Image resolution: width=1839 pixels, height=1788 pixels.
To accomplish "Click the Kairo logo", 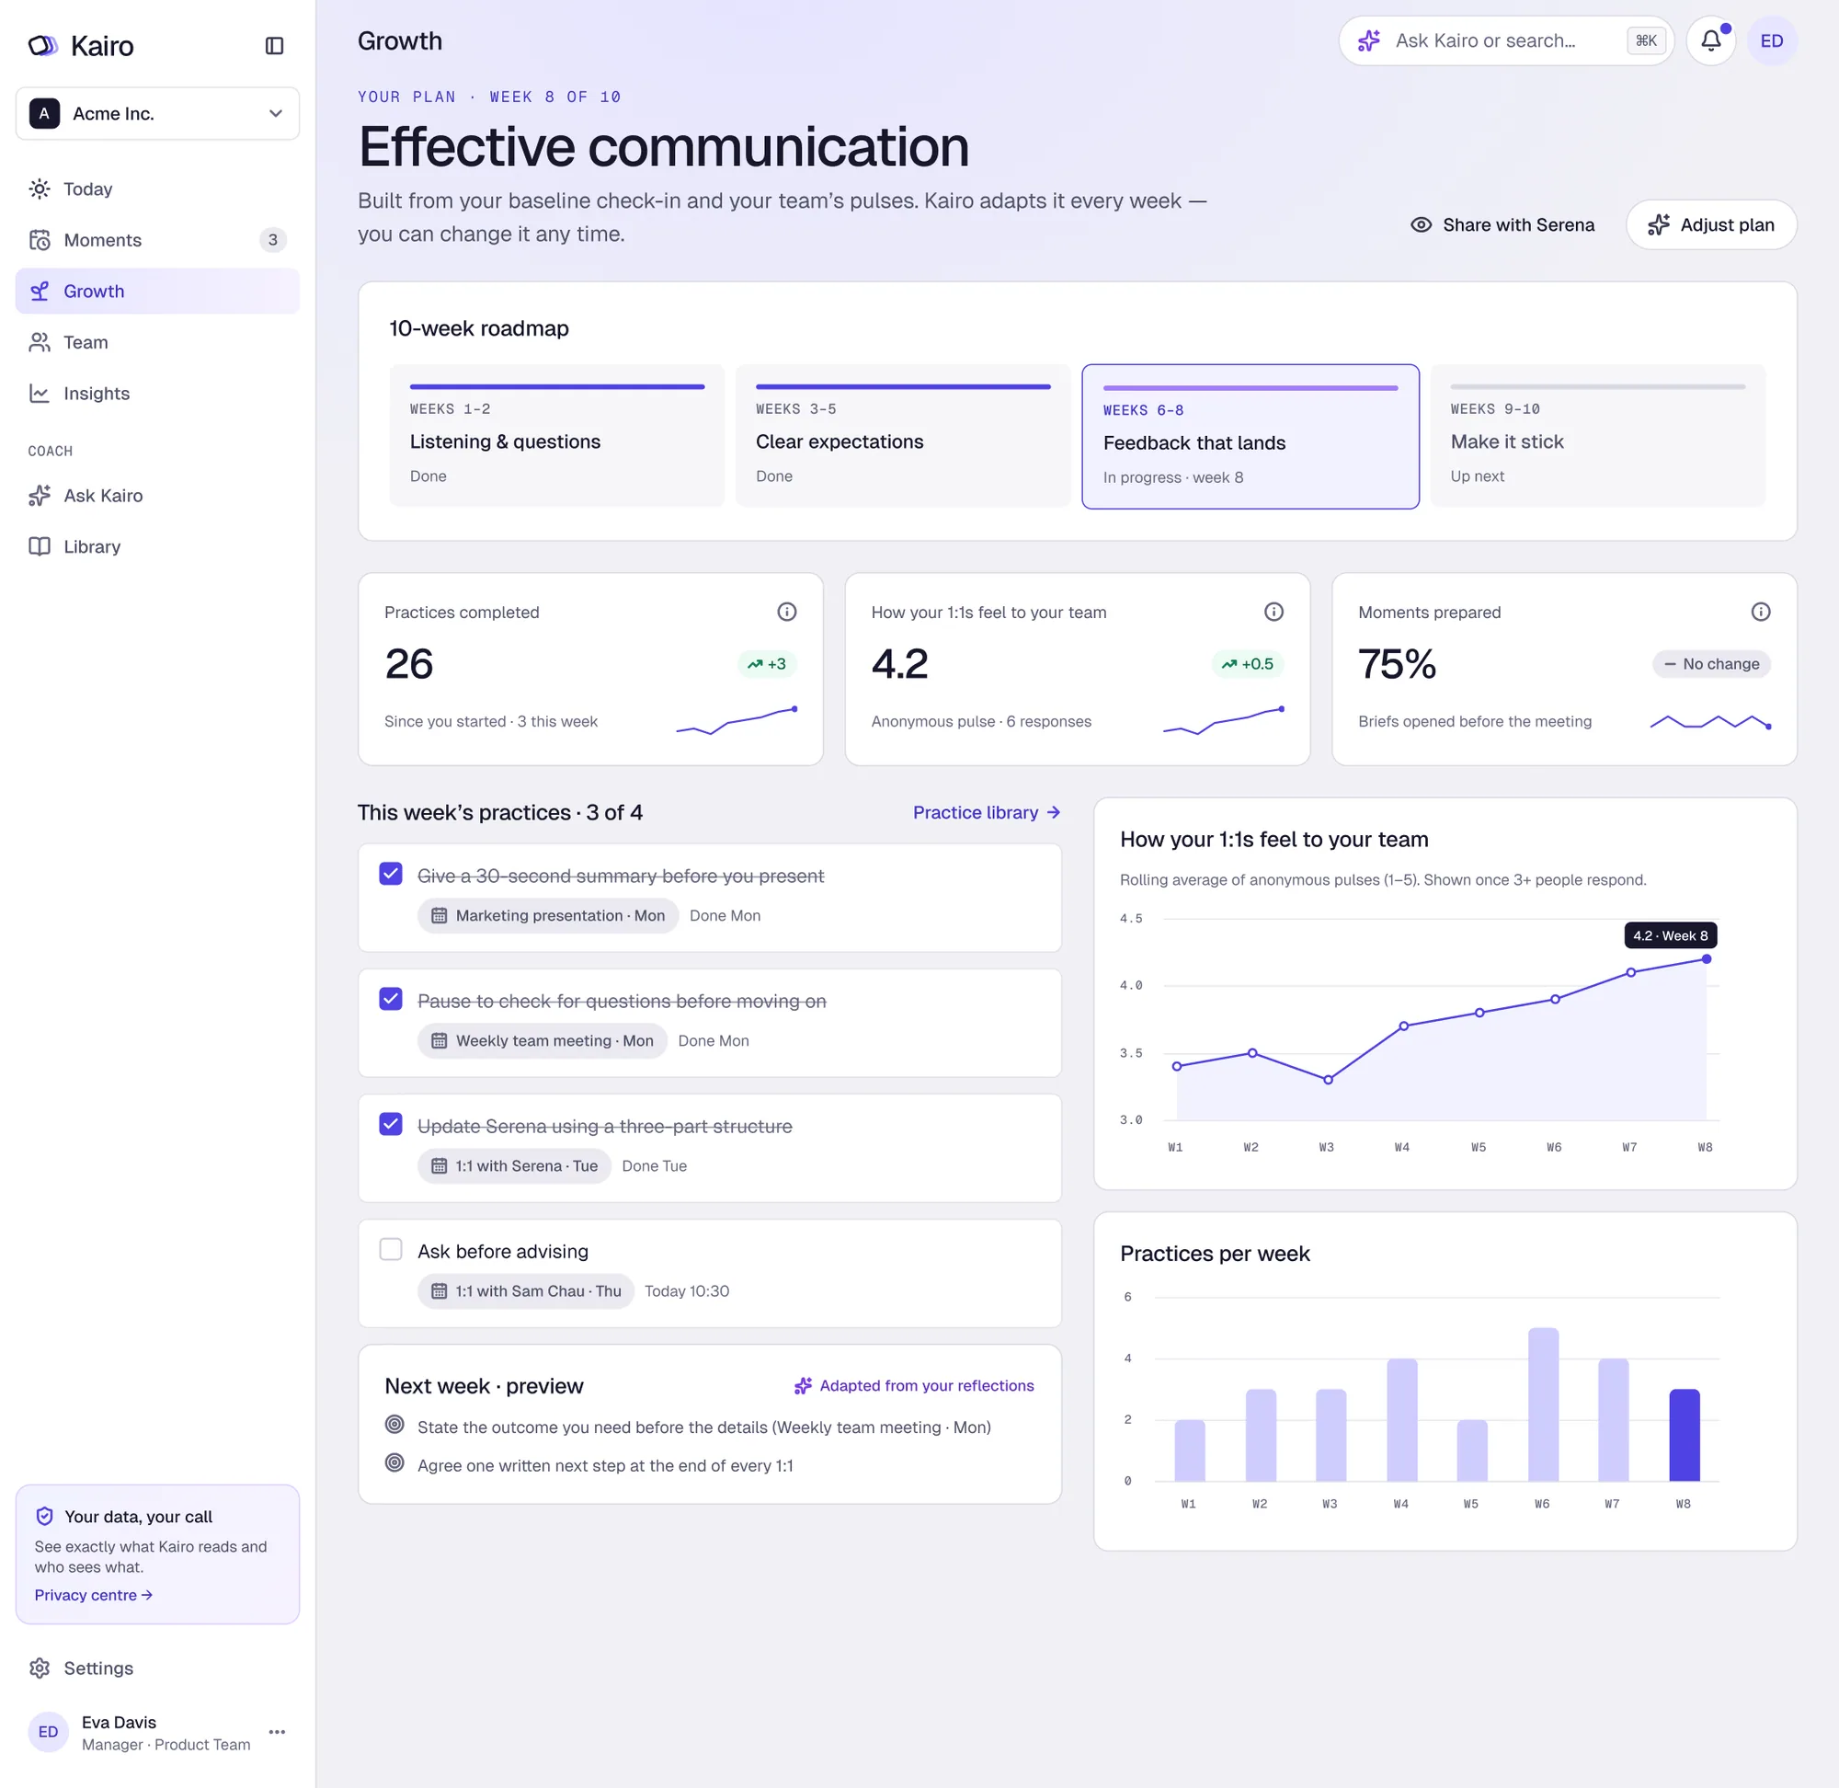I will coord(81,45).
